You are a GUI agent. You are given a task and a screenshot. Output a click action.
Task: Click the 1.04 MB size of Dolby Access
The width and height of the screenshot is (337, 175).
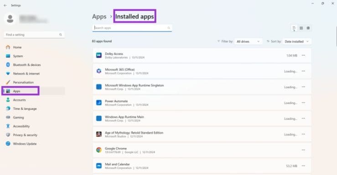tap(292, 55)
